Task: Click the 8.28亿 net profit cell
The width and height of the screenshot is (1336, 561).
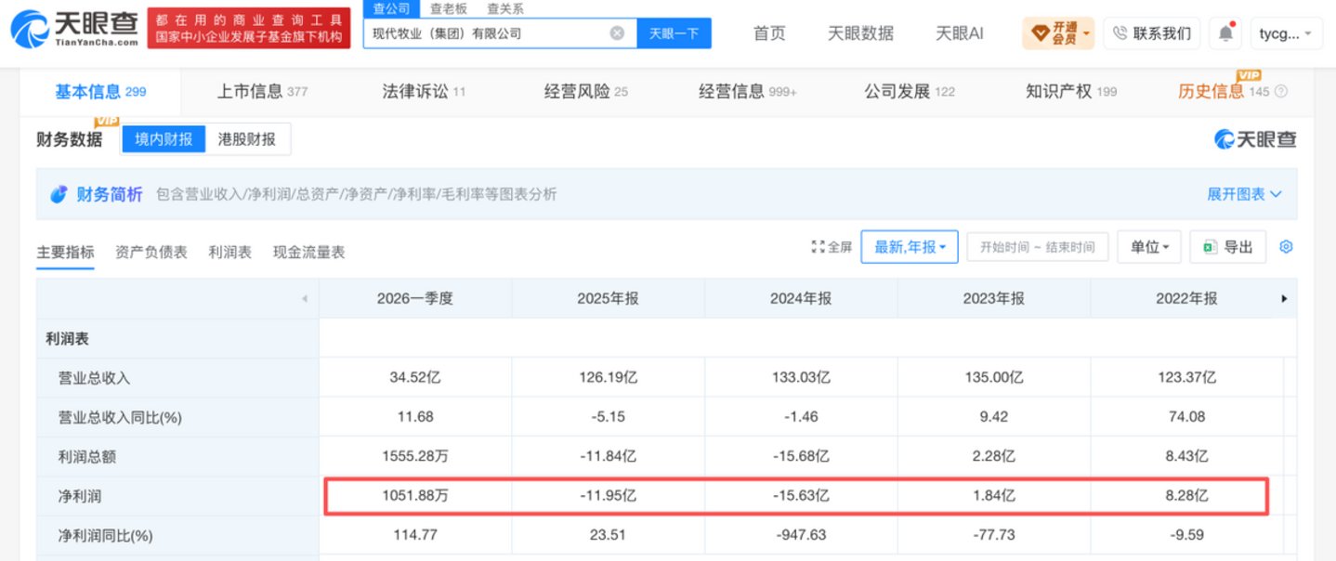Action: pyautogui.click(x=1186, y=496)
